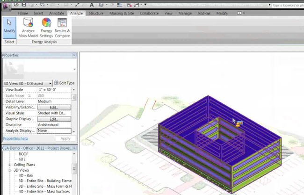This screenshot has width=304, height=195.
Task: Expand the Ceiling Plans tree node
Action: (10, 165)
